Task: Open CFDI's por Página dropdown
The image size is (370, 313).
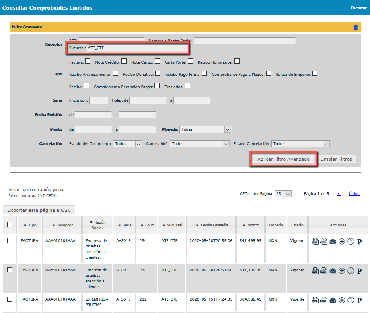Action: 283,194
